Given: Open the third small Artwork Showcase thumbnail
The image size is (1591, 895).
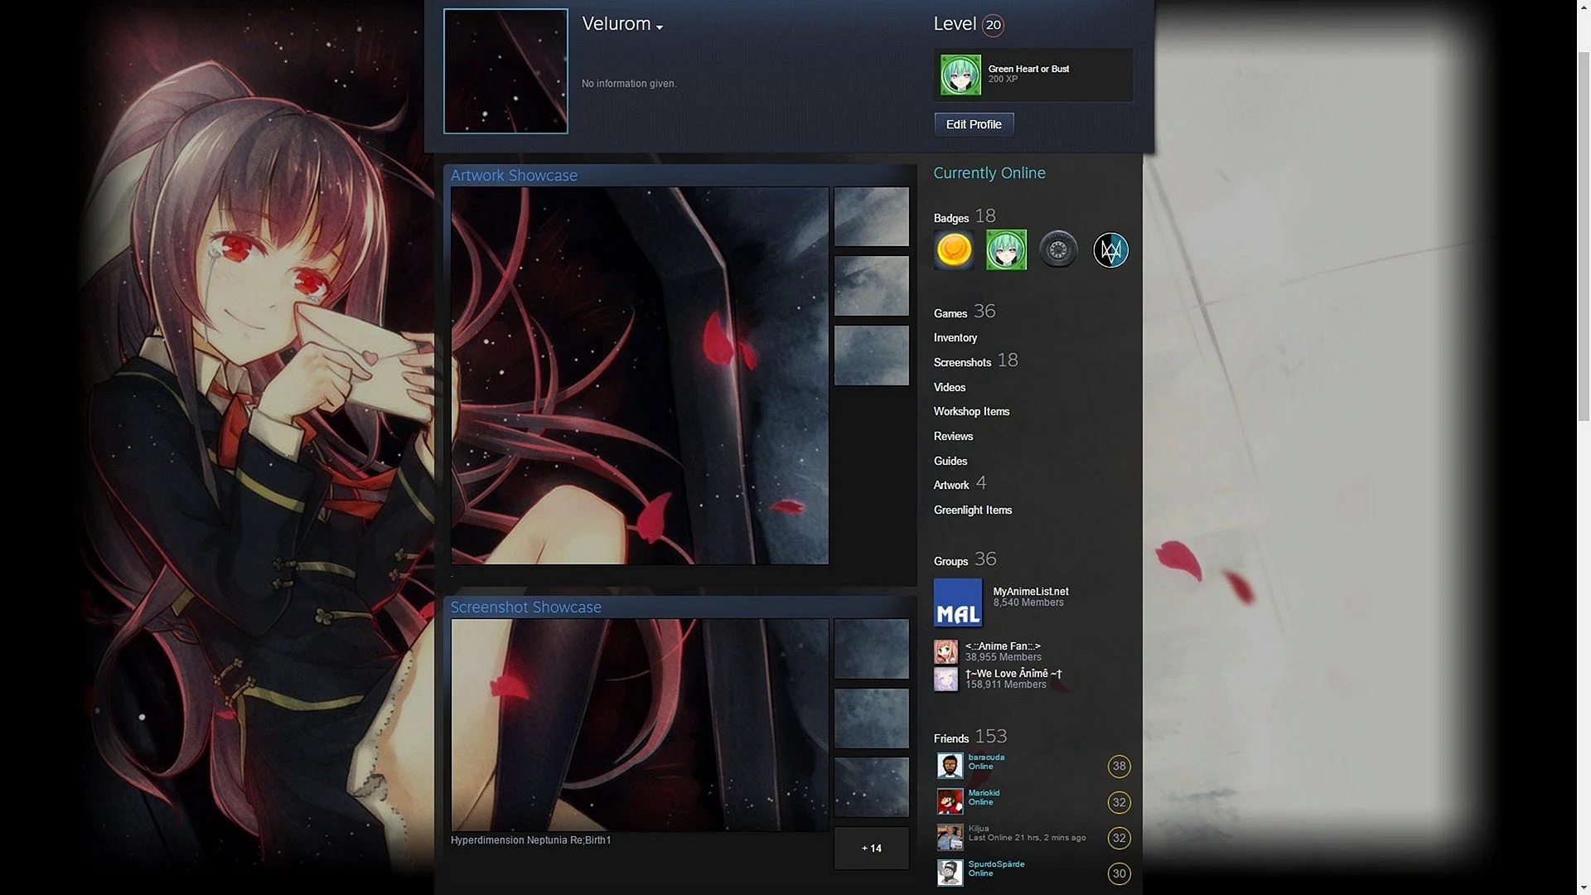Looking at the screenshot, I should tap(871, 356).
